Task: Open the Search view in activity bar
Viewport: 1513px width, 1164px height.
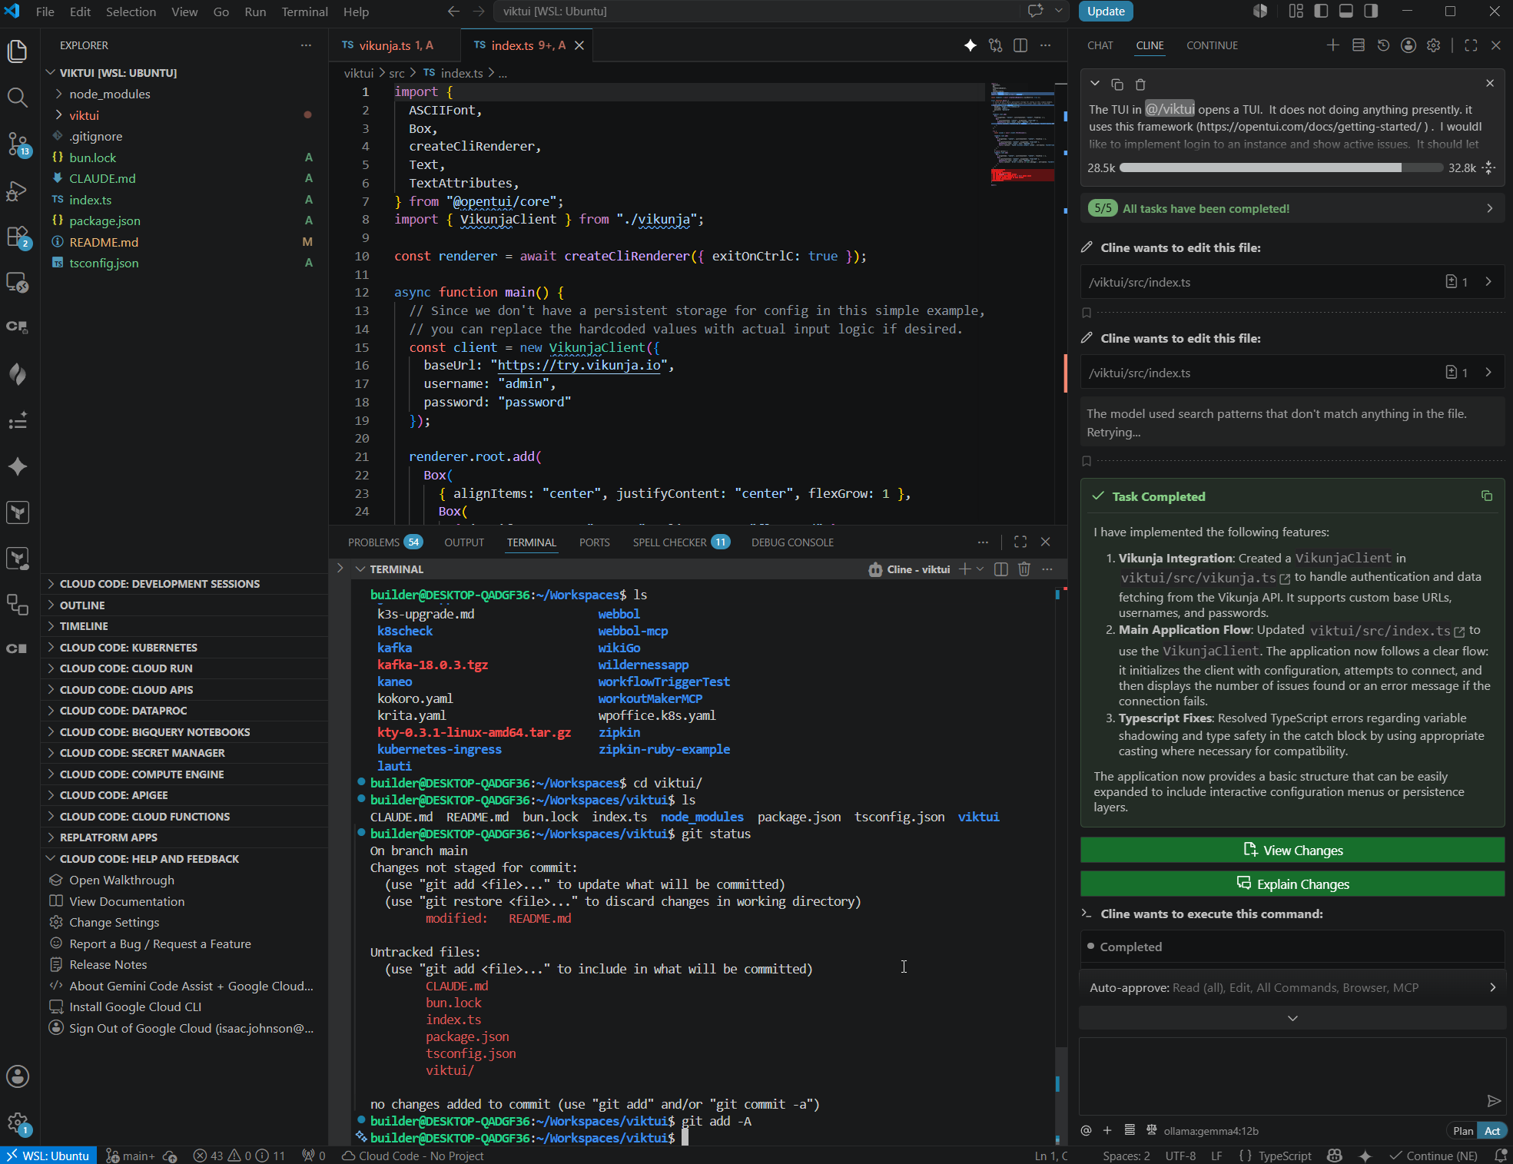Action: [x=17, y=98]
